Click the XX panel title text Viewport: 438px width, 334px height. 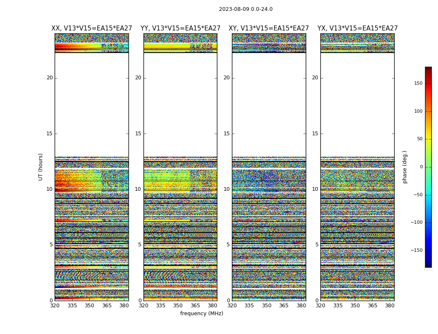tap(92, 28)
